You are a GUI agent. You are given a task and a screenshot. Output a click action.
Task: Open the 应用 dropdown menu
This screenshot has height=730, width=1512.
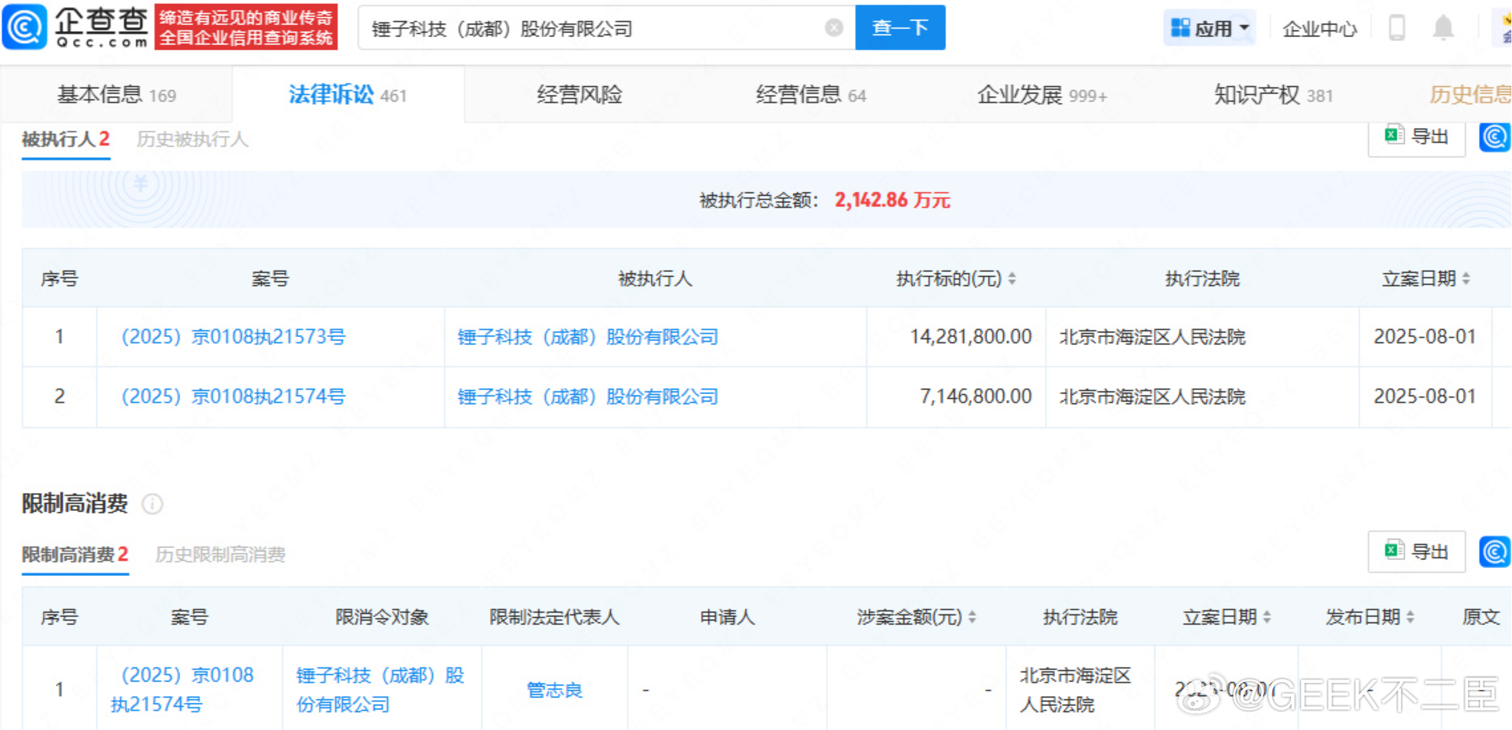coord(1209,28)
